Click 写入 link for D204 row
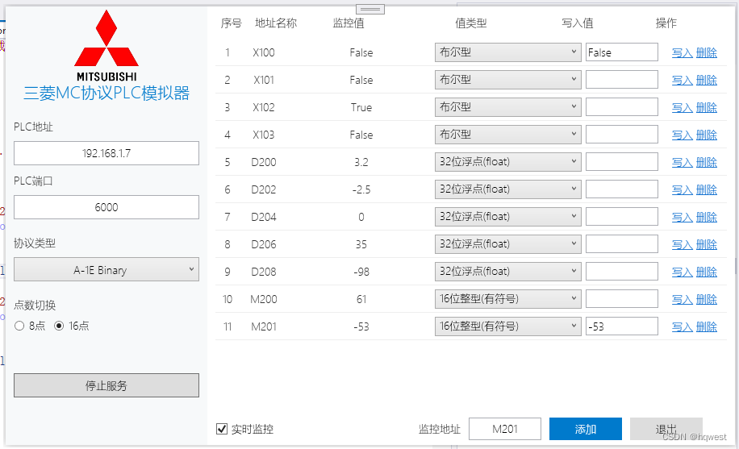This screenshot has height=449, width=739. [682, 217]
